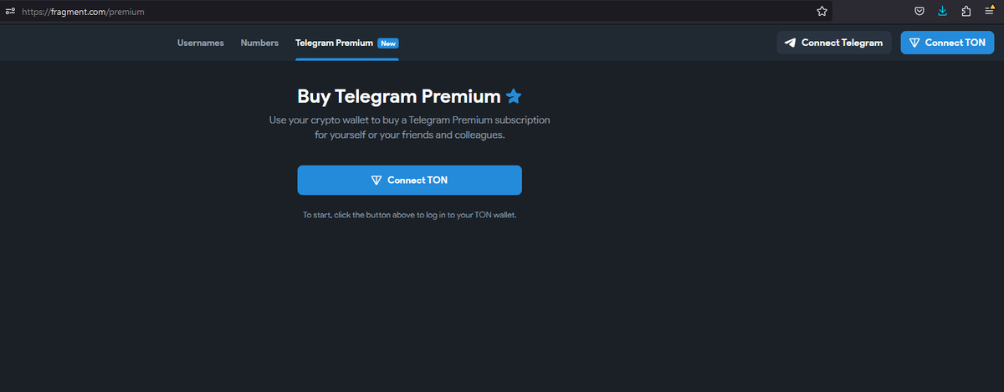This screenshot has width=1004, height=392.
Task: Go to the Numbers tab
Action: click(259, 43)
